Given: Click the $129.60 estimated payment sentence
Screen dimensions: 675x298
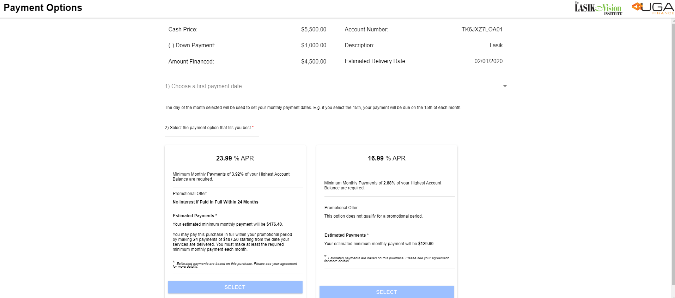Looking at the screenshot, I should (x=379, y=244).
